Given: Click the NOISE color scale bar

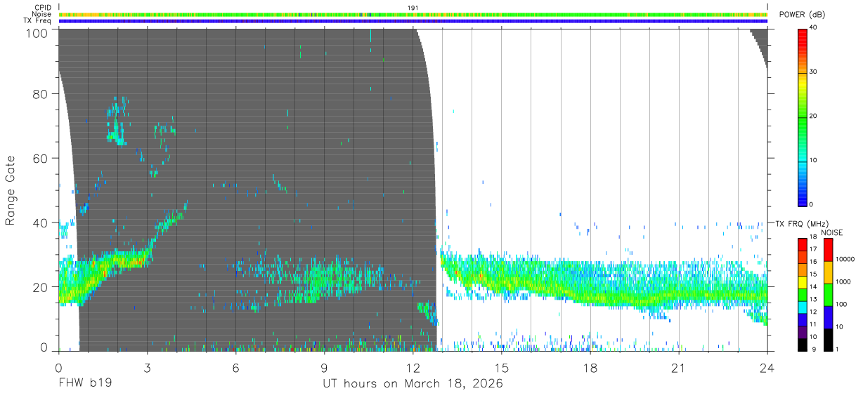Looking at the screenshot, I should 828,295.
